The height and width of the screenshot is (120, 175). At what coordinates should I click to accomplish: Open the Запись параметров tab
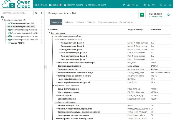coord(107,22)
